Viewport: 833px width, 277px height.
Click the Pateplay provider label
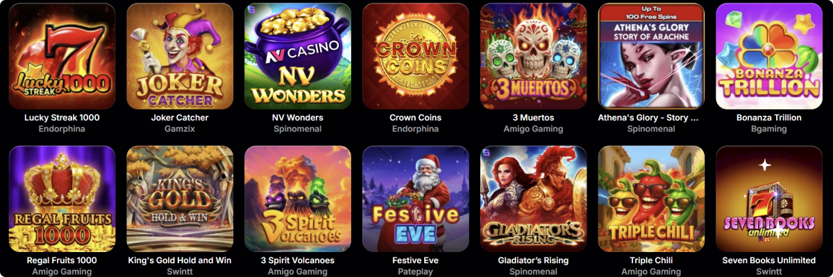(415, 271)
